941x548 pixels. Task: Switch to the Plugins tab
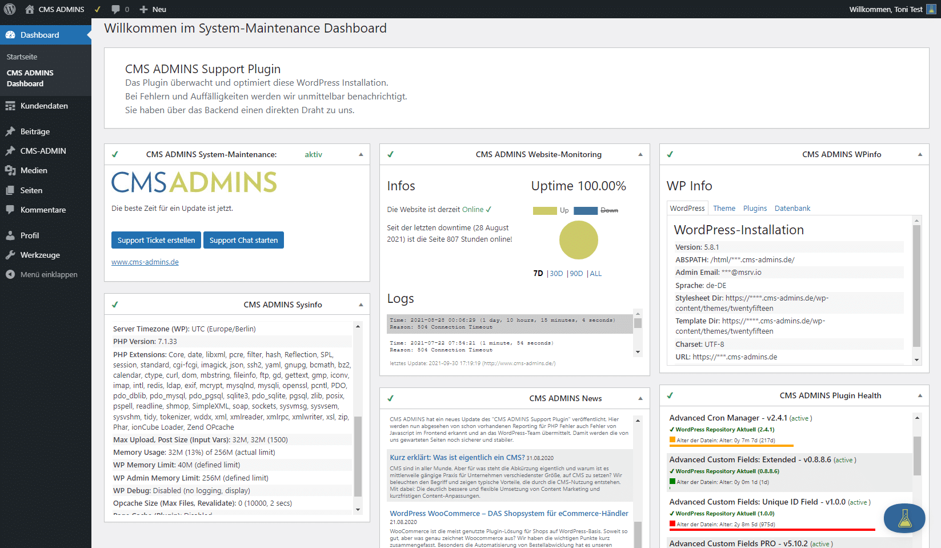[x=755, y=208]
